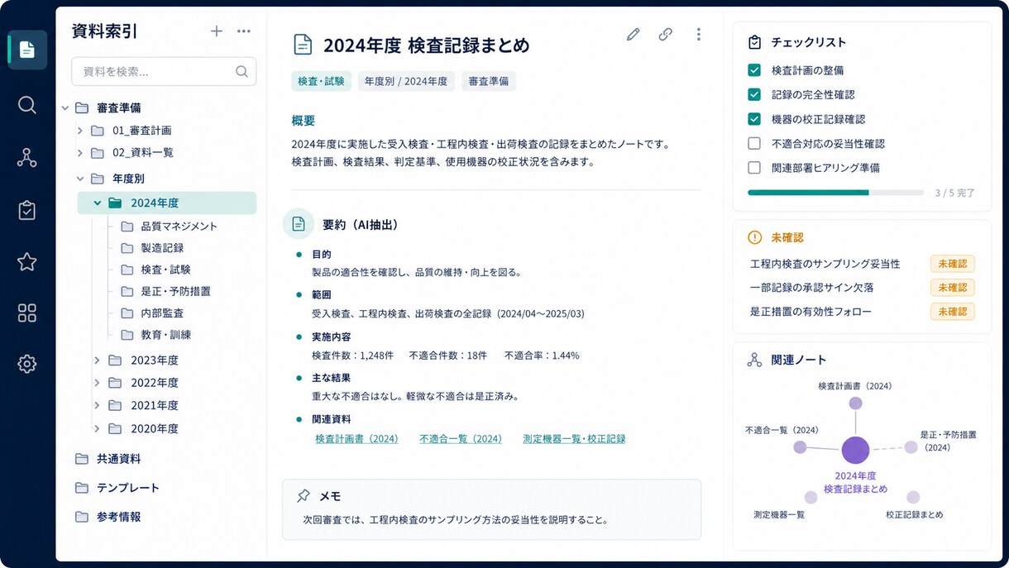This screenshot has width=1009, height=568.
Task: Open the graph network view in sidebar
Action: [x=27, y=158]
